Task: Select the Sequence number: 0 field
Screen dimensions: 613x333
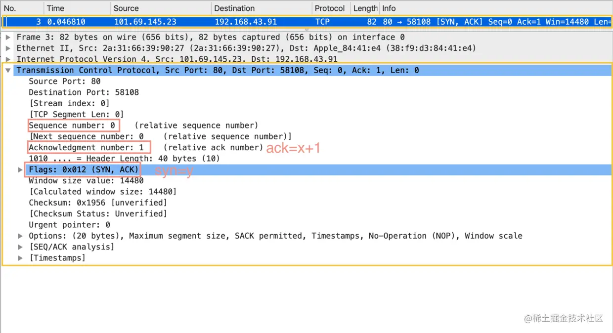Action: (x=72, y=125)
